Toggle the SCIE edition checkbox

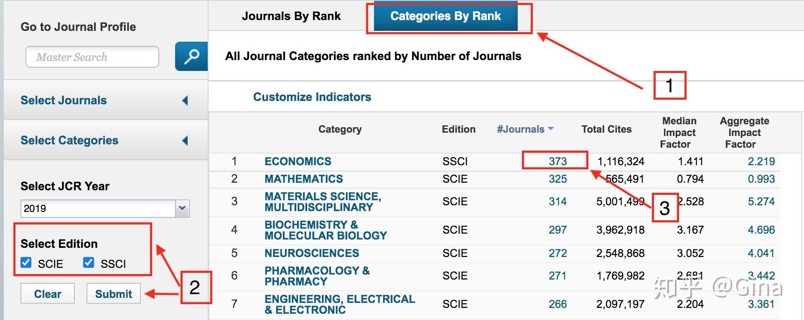pyautogui.click(x=26, y=263)
